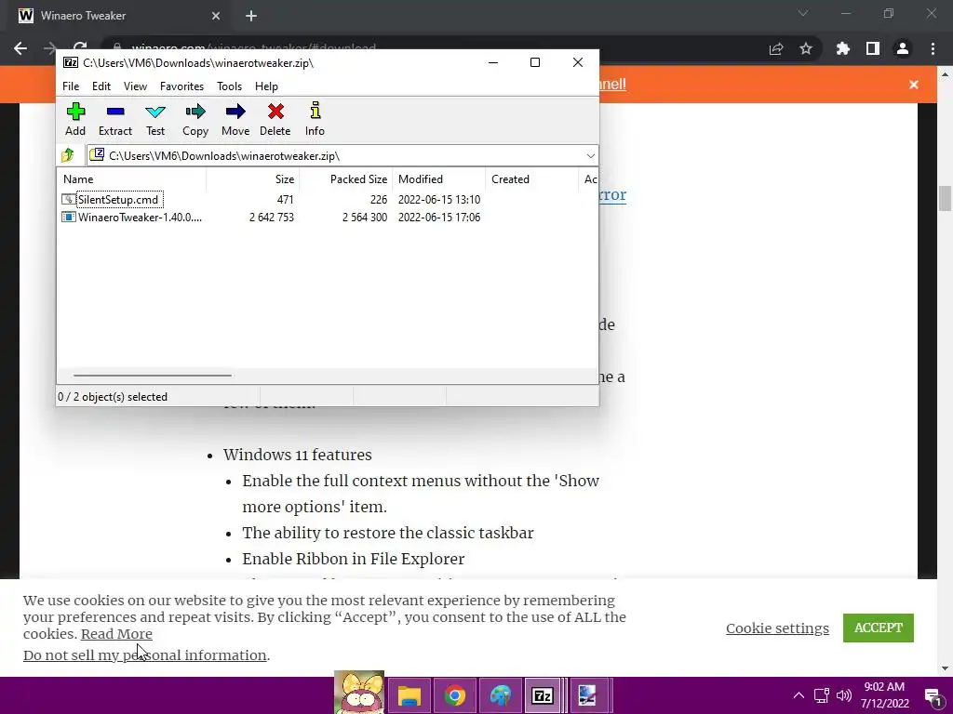Sort by the Name column header

[132, 179]
